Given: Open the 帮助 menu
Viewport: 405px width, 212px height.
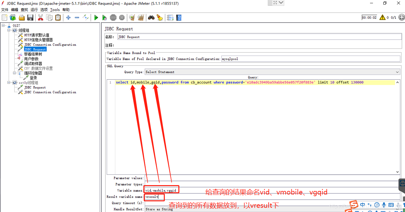Looking at the screenshot, I should pyautogui.click(x=66, y=10).
